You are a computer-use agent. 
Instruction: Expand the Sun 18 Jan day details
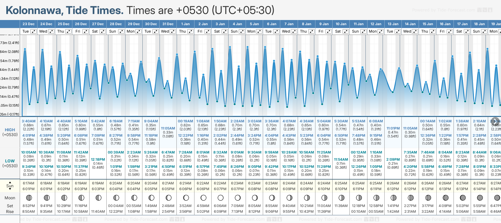(x=484, y=31)
